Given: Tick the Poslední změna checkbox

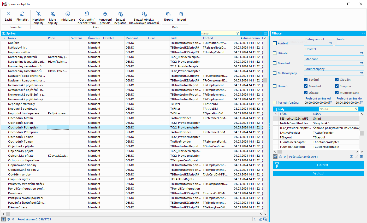Looking at the screenshot, I should click(x=275, y=103).
